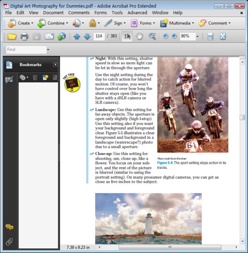Collapse the Bookmarks panel
Image resolution: width=248 pixels, height=253 pixels.
point(55,65)
